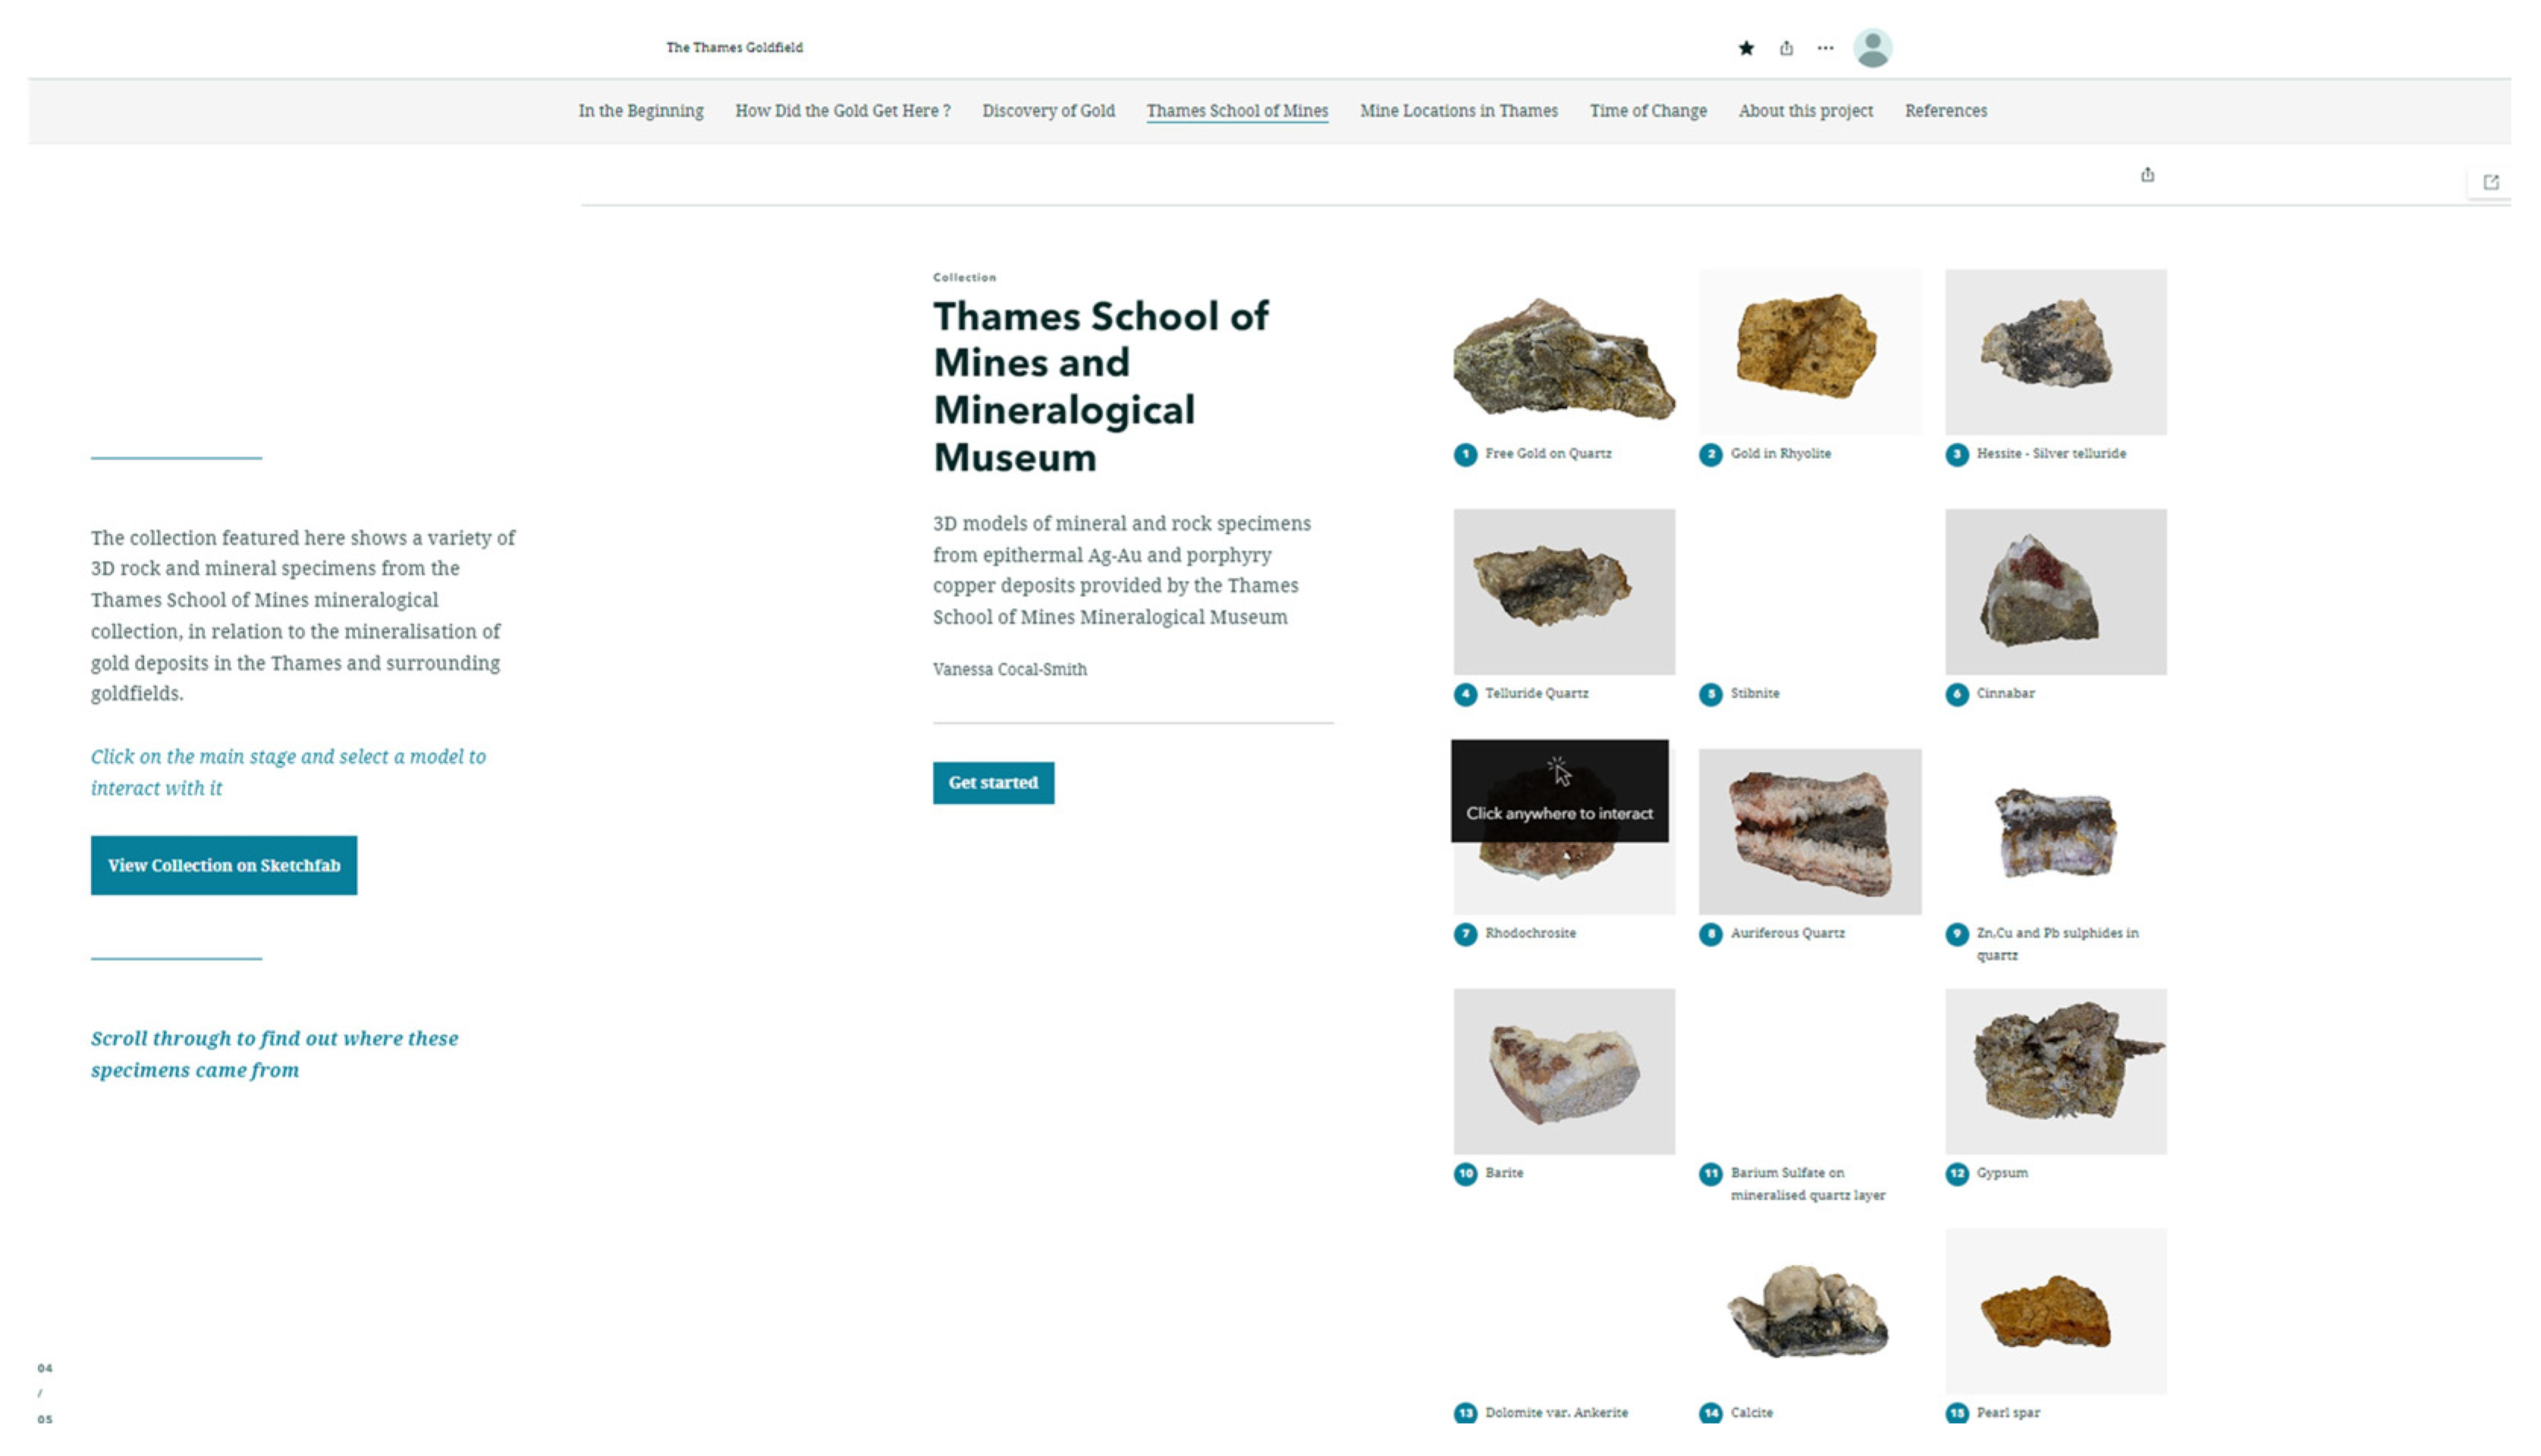Screen dimensions: 2541x1456
Task: Select the Cinnabar specimen thumbnail
Action: click(x=2055, y=591)
